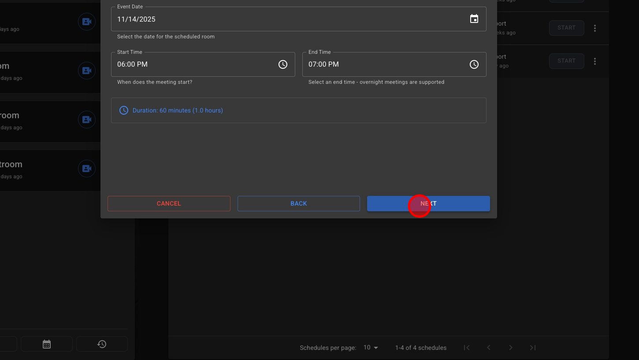Screen dimensions: 639x360
Task: Open three-dot menu for the last schedule row
Action: click(595, 61)
